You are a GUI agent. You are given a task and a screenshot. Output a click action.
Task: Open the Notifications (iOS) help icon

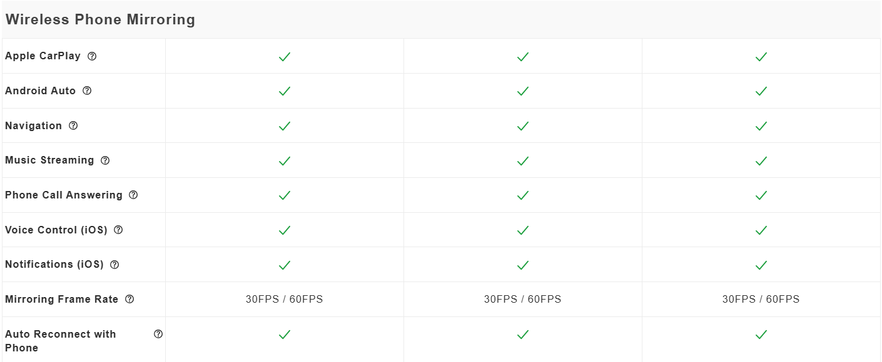pyautogui.click(x=114, y=265)
